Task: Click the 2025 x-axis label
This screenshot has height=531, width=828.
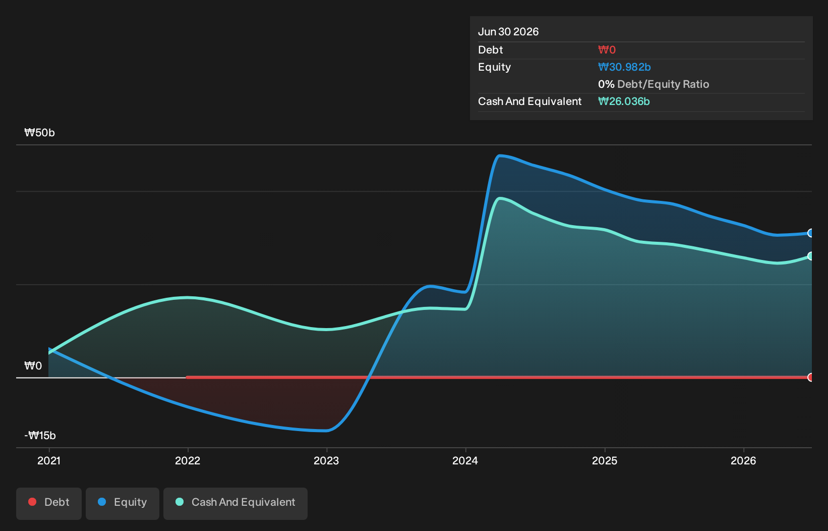Action: pyautogui.click(x=605, y=460)
